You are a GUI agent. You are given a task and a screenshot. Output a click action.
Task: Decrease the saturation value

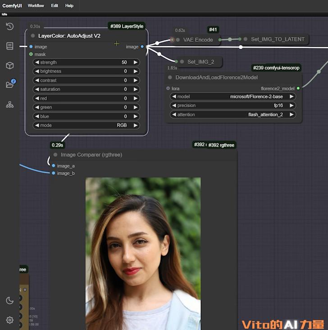pos(37,89)
